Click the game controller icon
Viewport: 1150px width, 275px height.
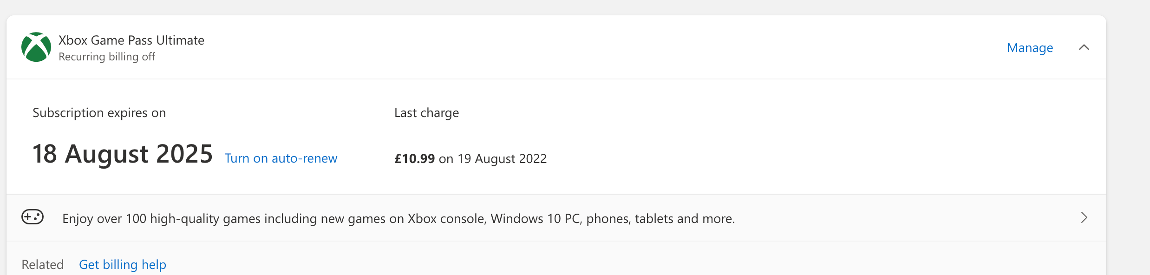(33, 217)
